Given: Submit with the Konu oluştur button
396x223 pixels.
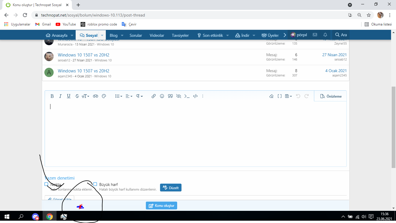Looking at the screenshot, I should pyautogui.click(x=161, y=206).
